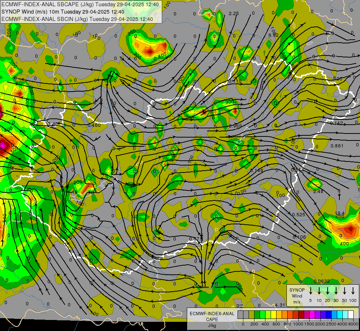Screen dimensions: 360x331
Task: Click the 800 value on the CAPE scale
Action: [287, 324]
